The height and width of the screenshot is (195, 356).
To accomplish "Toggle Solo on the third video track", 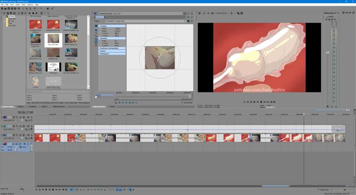I will coord(32,135).
